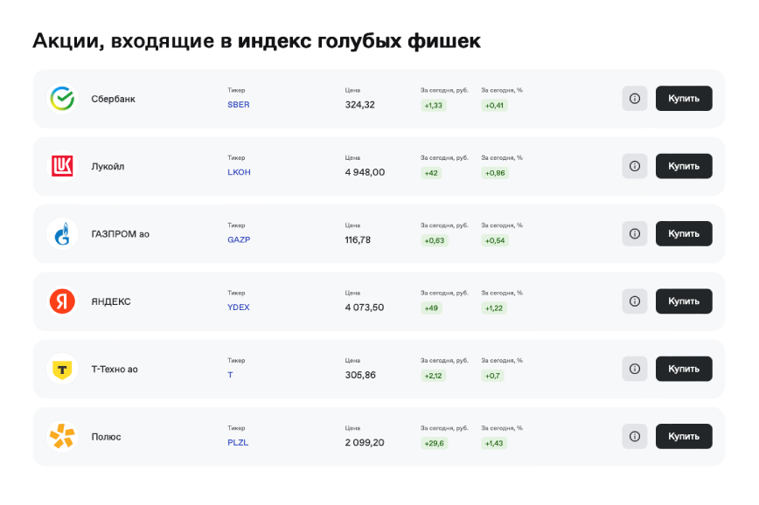Click the price 4 073,50

click(365, 308)
